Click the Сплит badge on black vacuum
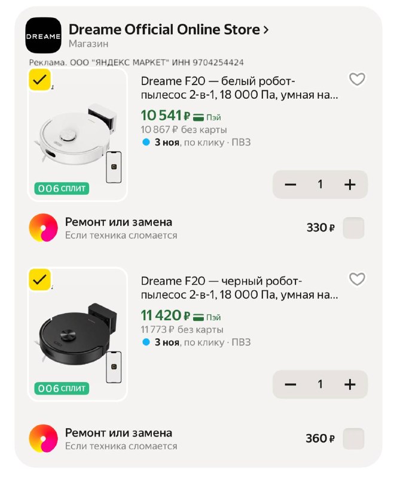The height and width of the screenshot is (479, 397). click(x=62, y=388)
